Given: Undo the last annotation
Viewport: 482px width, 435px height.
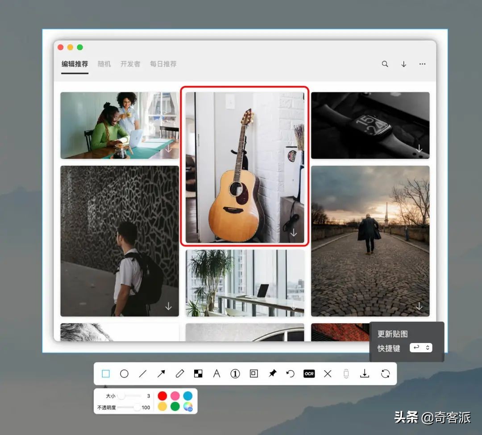Looking at the screenshot, I should pyautogui.click(x=291, y=373).
